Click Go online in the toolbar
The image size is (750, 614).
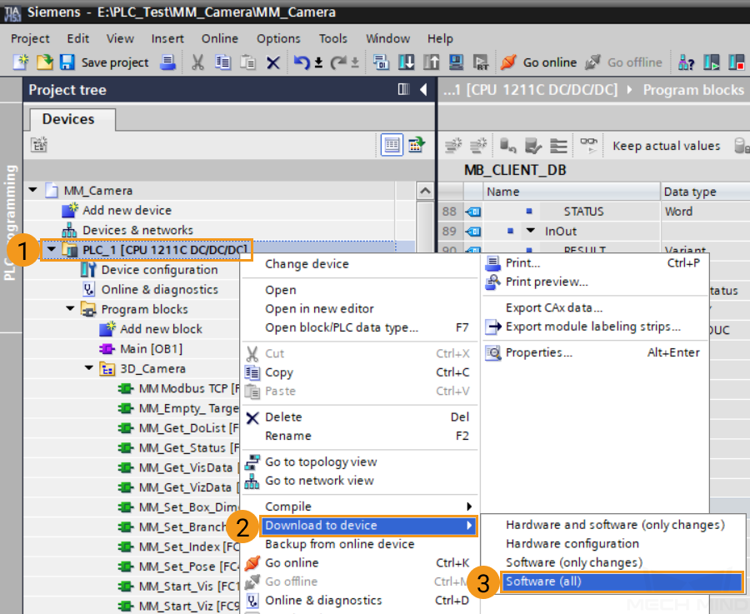point(538,62)
